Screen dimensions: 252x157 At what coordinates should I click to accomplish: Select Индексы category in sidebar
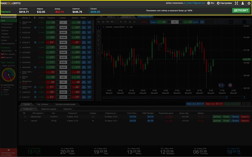coord(5,37)
